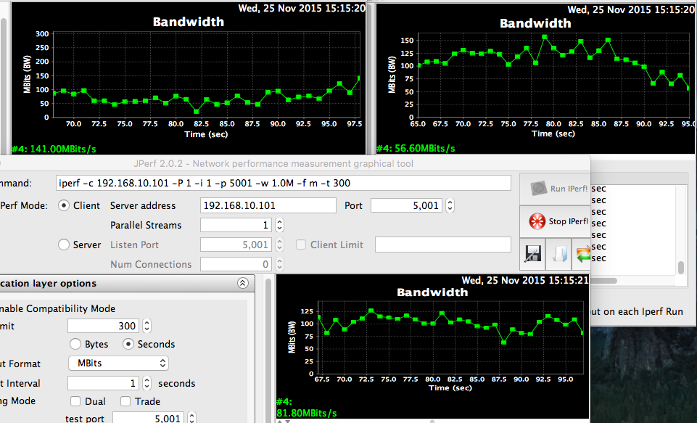Viewport: 697px width, 423px height.
Task: Click the orange-green refresh arrows icon
Action: [x=582, y=253]
